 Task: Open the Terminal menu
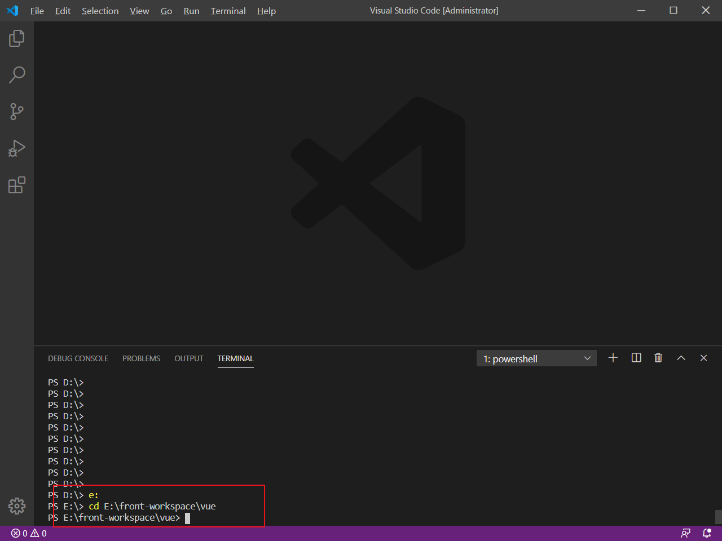coord(228,11)
